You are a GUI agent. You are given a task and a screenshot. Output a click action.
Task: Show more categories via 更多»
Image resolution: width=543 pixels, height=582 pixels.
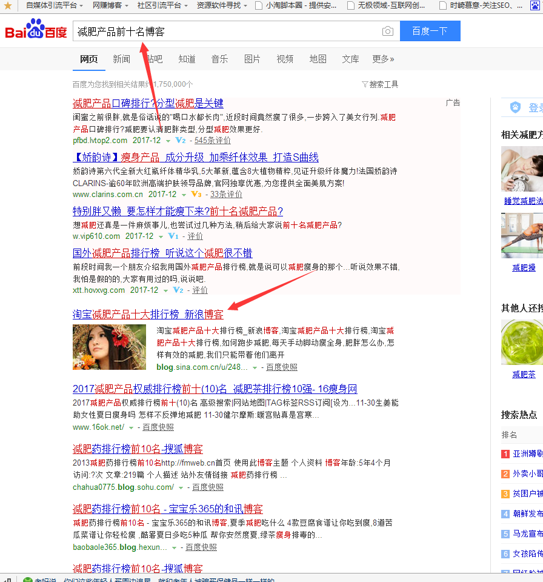pyautogui.click(x=383, y=59)
